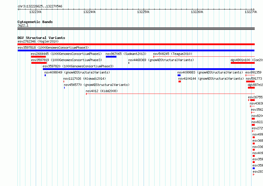Open the nsv4012 (Kidd2008) label
263x186 pixels.
click(x=102, y=91)
